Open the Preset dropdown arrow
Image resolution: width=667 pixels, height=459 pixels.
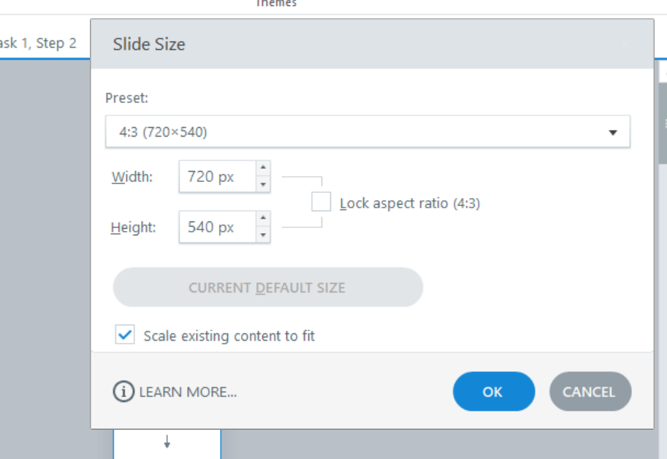coord(613,132)
